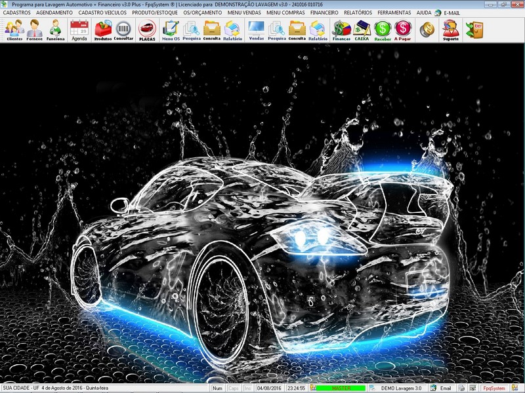Click Pesquisa icon next to Menu OS
The image size is (525, 393).
(x=192, y=30)
